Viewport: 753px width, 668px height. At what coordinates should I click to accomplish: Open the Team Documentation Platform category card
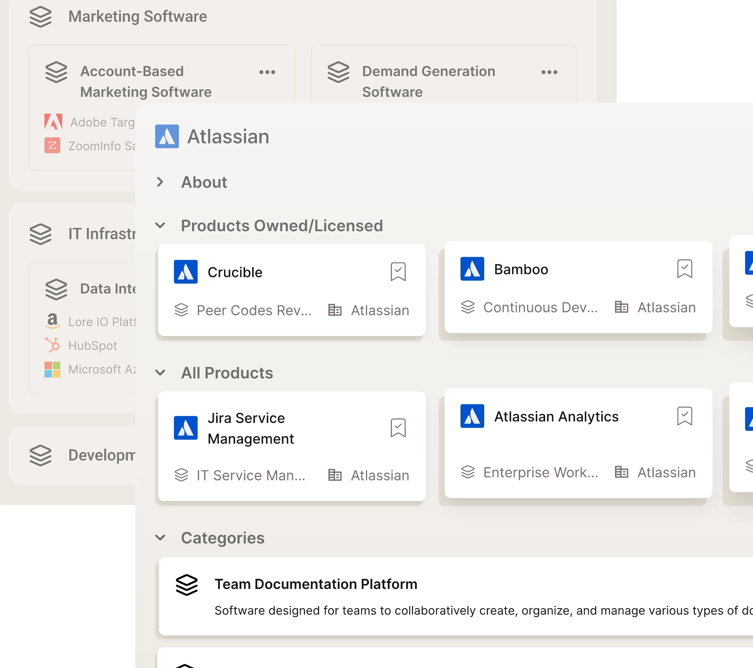[x=316, y=584]
